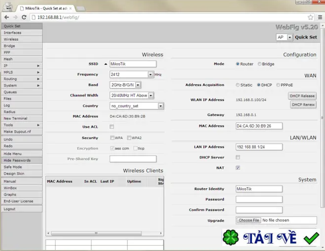The height and width of the screenshot is (251, 325).
Task: Toggle the NAT checkbox
Action: (238, 168)
